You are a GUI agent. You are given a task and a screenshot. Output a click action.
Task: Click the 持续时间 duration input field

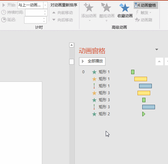(x=34, y=12)
